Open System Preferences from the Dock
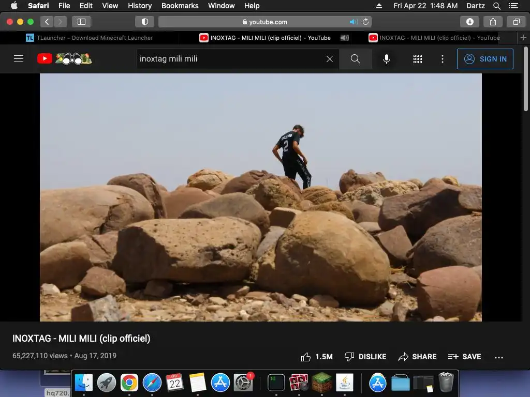Viewport: 530px width, 397px height. point(243,383)
